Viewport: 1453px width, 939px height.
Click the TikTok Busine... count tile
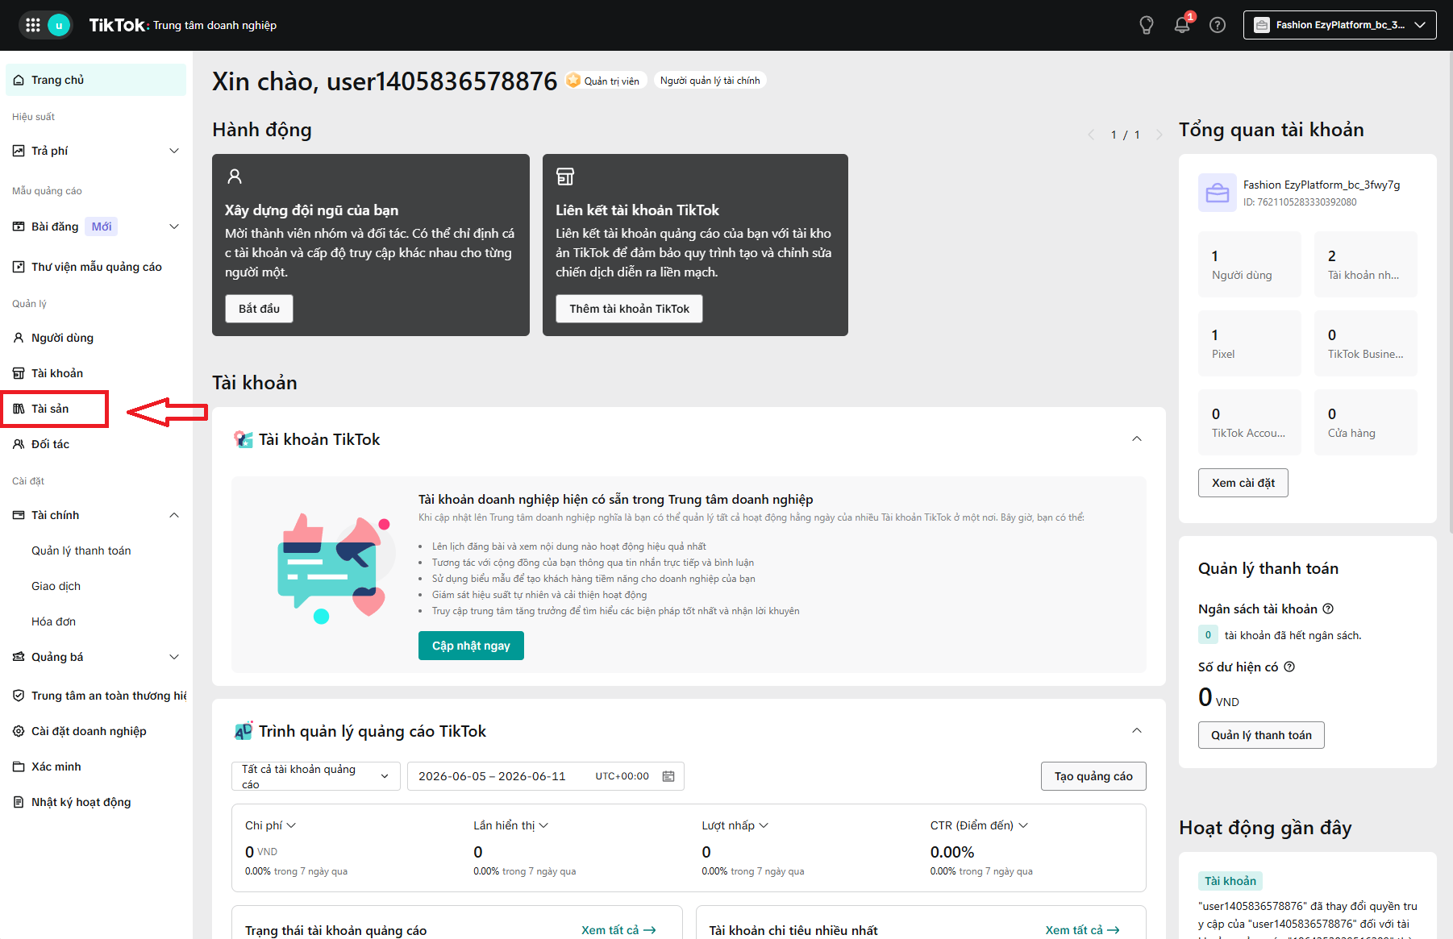(1366, 343)
